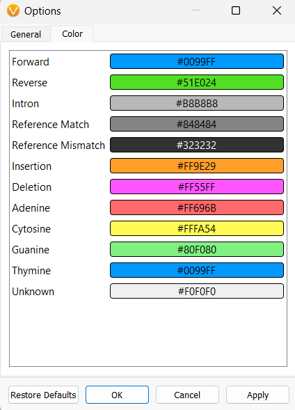Open the Reference Mismatch color #323232
This screenshot has width=295, height=410.
click(x=197, y=145)
